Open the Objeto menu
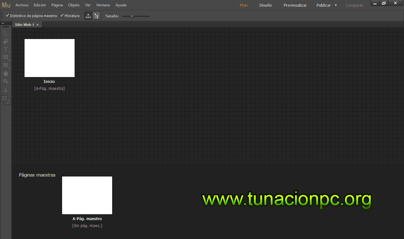The image size is (404, 239). [x=74, y=5]
